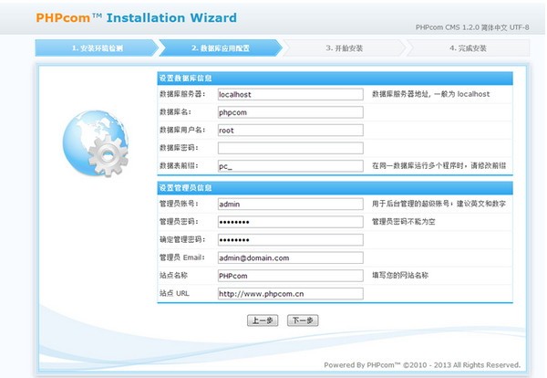Focus the 站点 URL field
547x378 pixels.
click(x=291, y=293)
